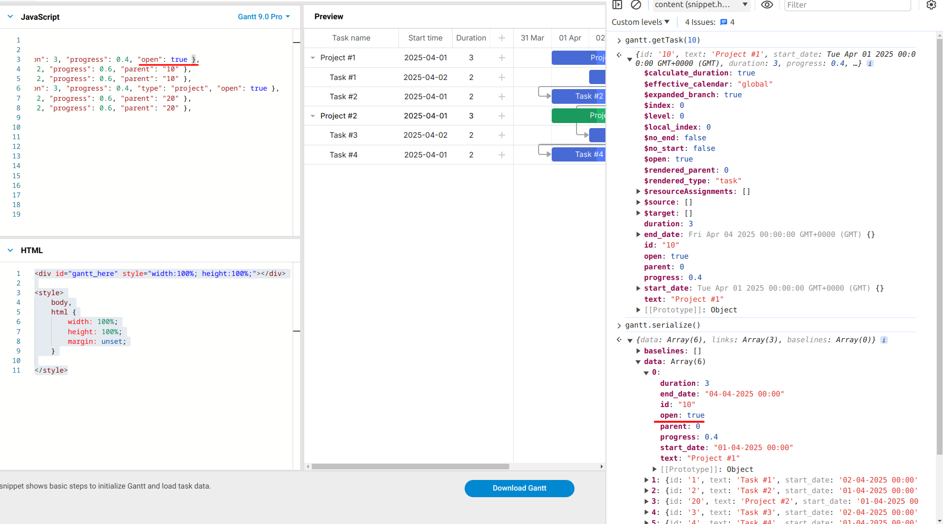Add subtask to Task #3 via plus icon
943x524 pixels.
point(502,135)
